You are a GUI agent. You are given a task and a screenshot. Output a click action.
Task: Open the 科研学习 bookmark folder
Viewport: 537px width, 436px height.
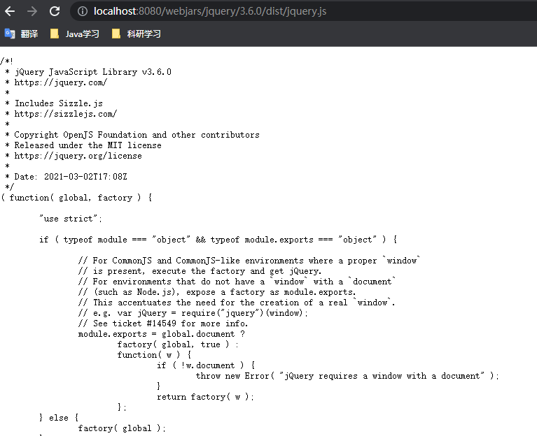[x=137, y=34]
